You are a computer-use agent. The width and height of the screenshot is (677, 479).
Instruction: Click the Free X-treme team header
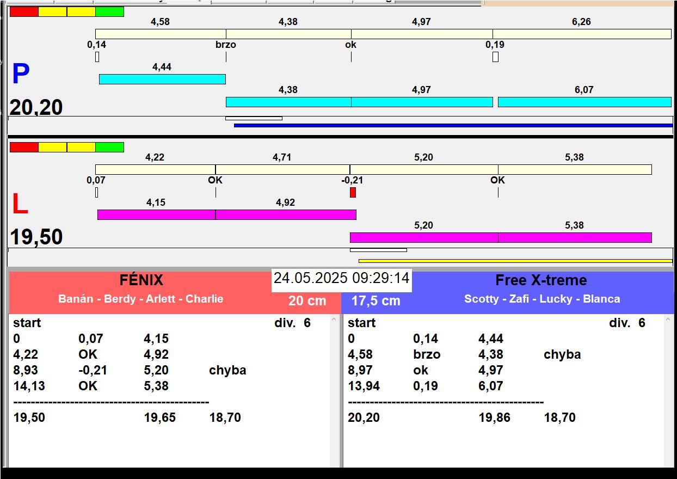point(541,280)
